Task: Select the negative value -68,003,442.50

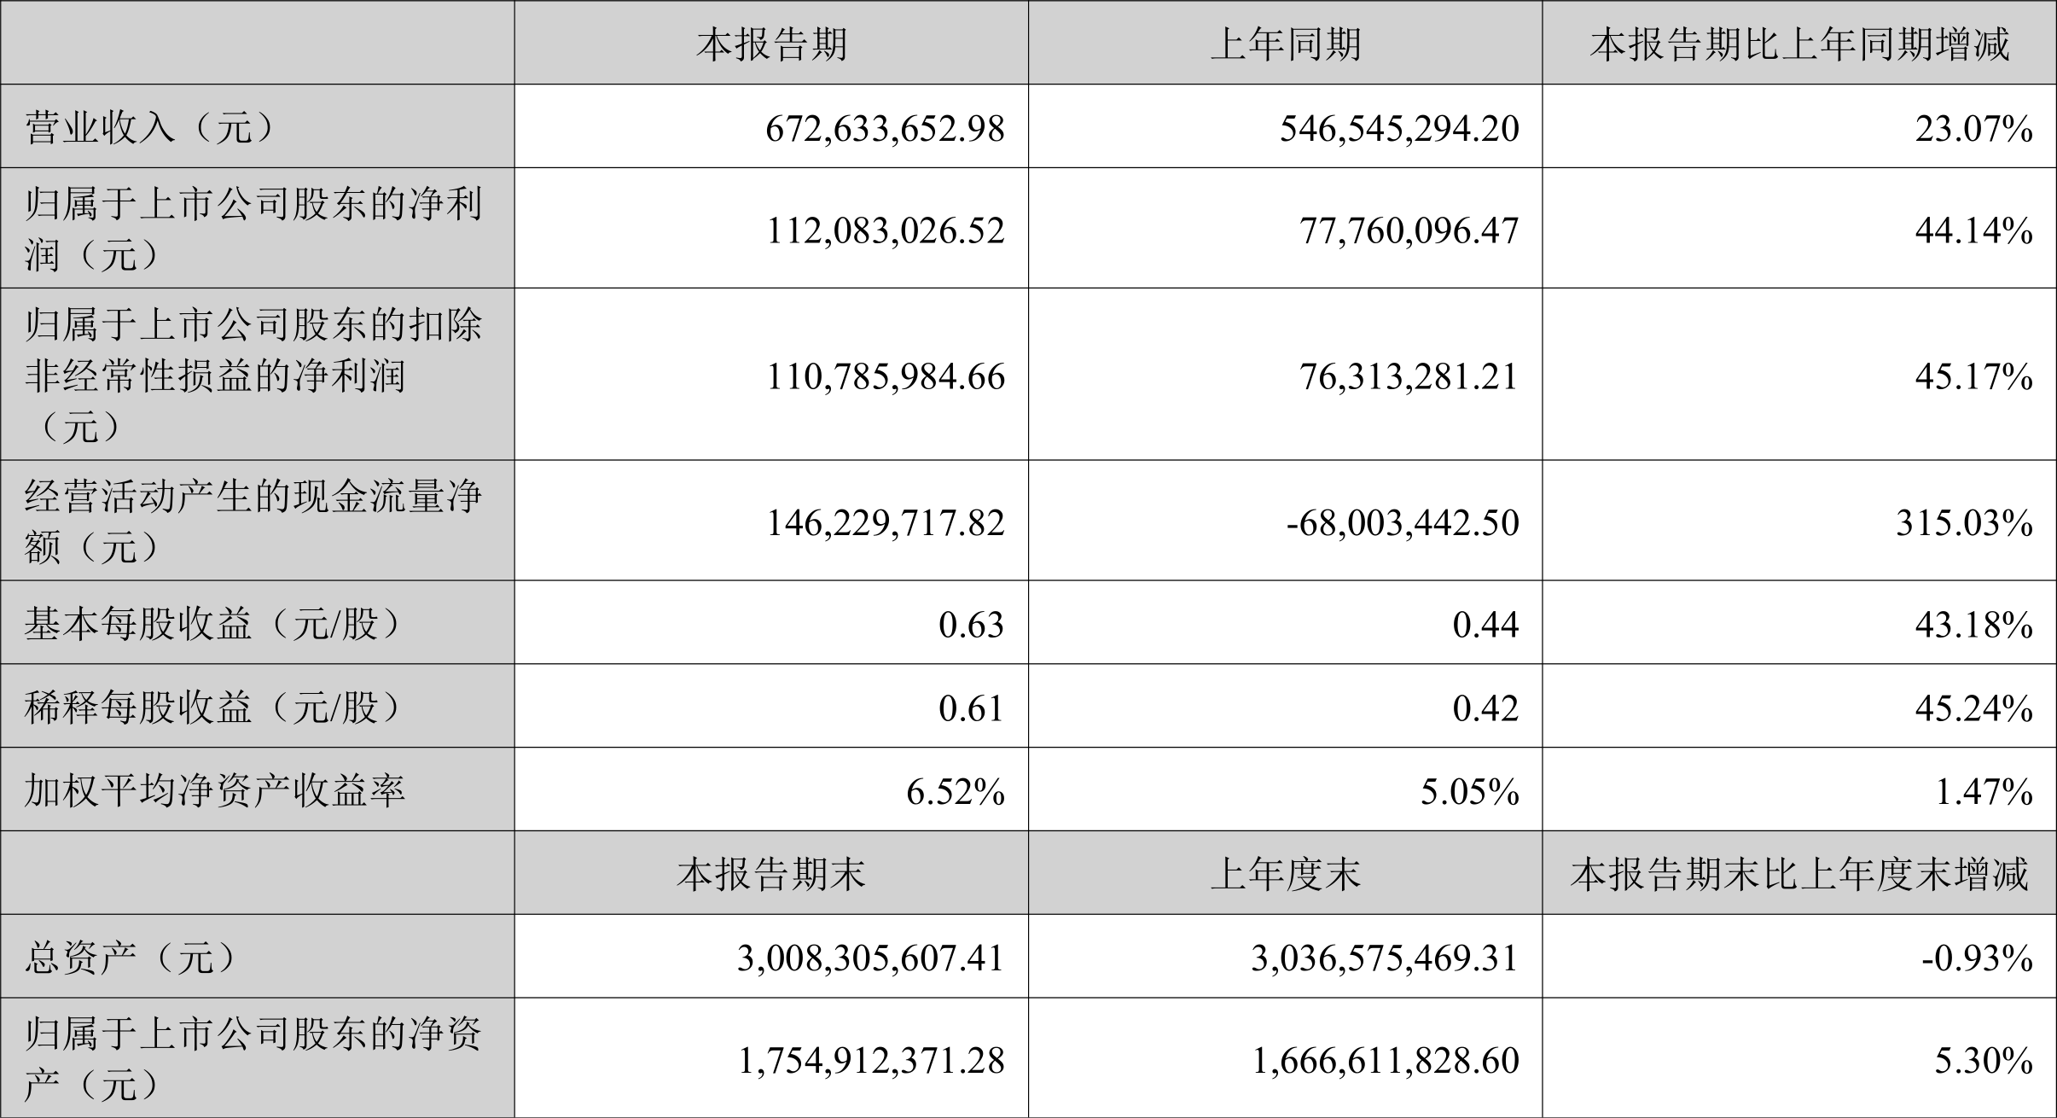Action: tap(1403, 521)
